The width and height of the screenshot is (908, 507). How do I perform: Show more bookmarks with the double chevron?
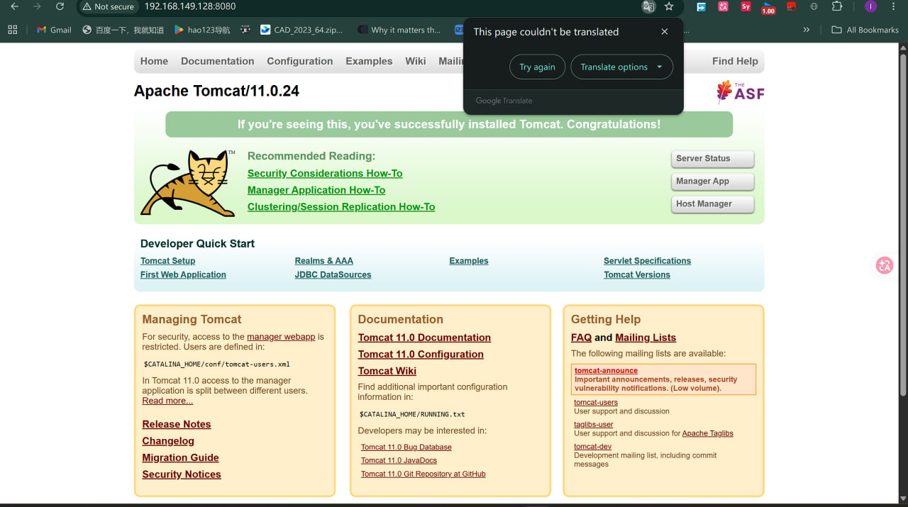tap(806, 30)
